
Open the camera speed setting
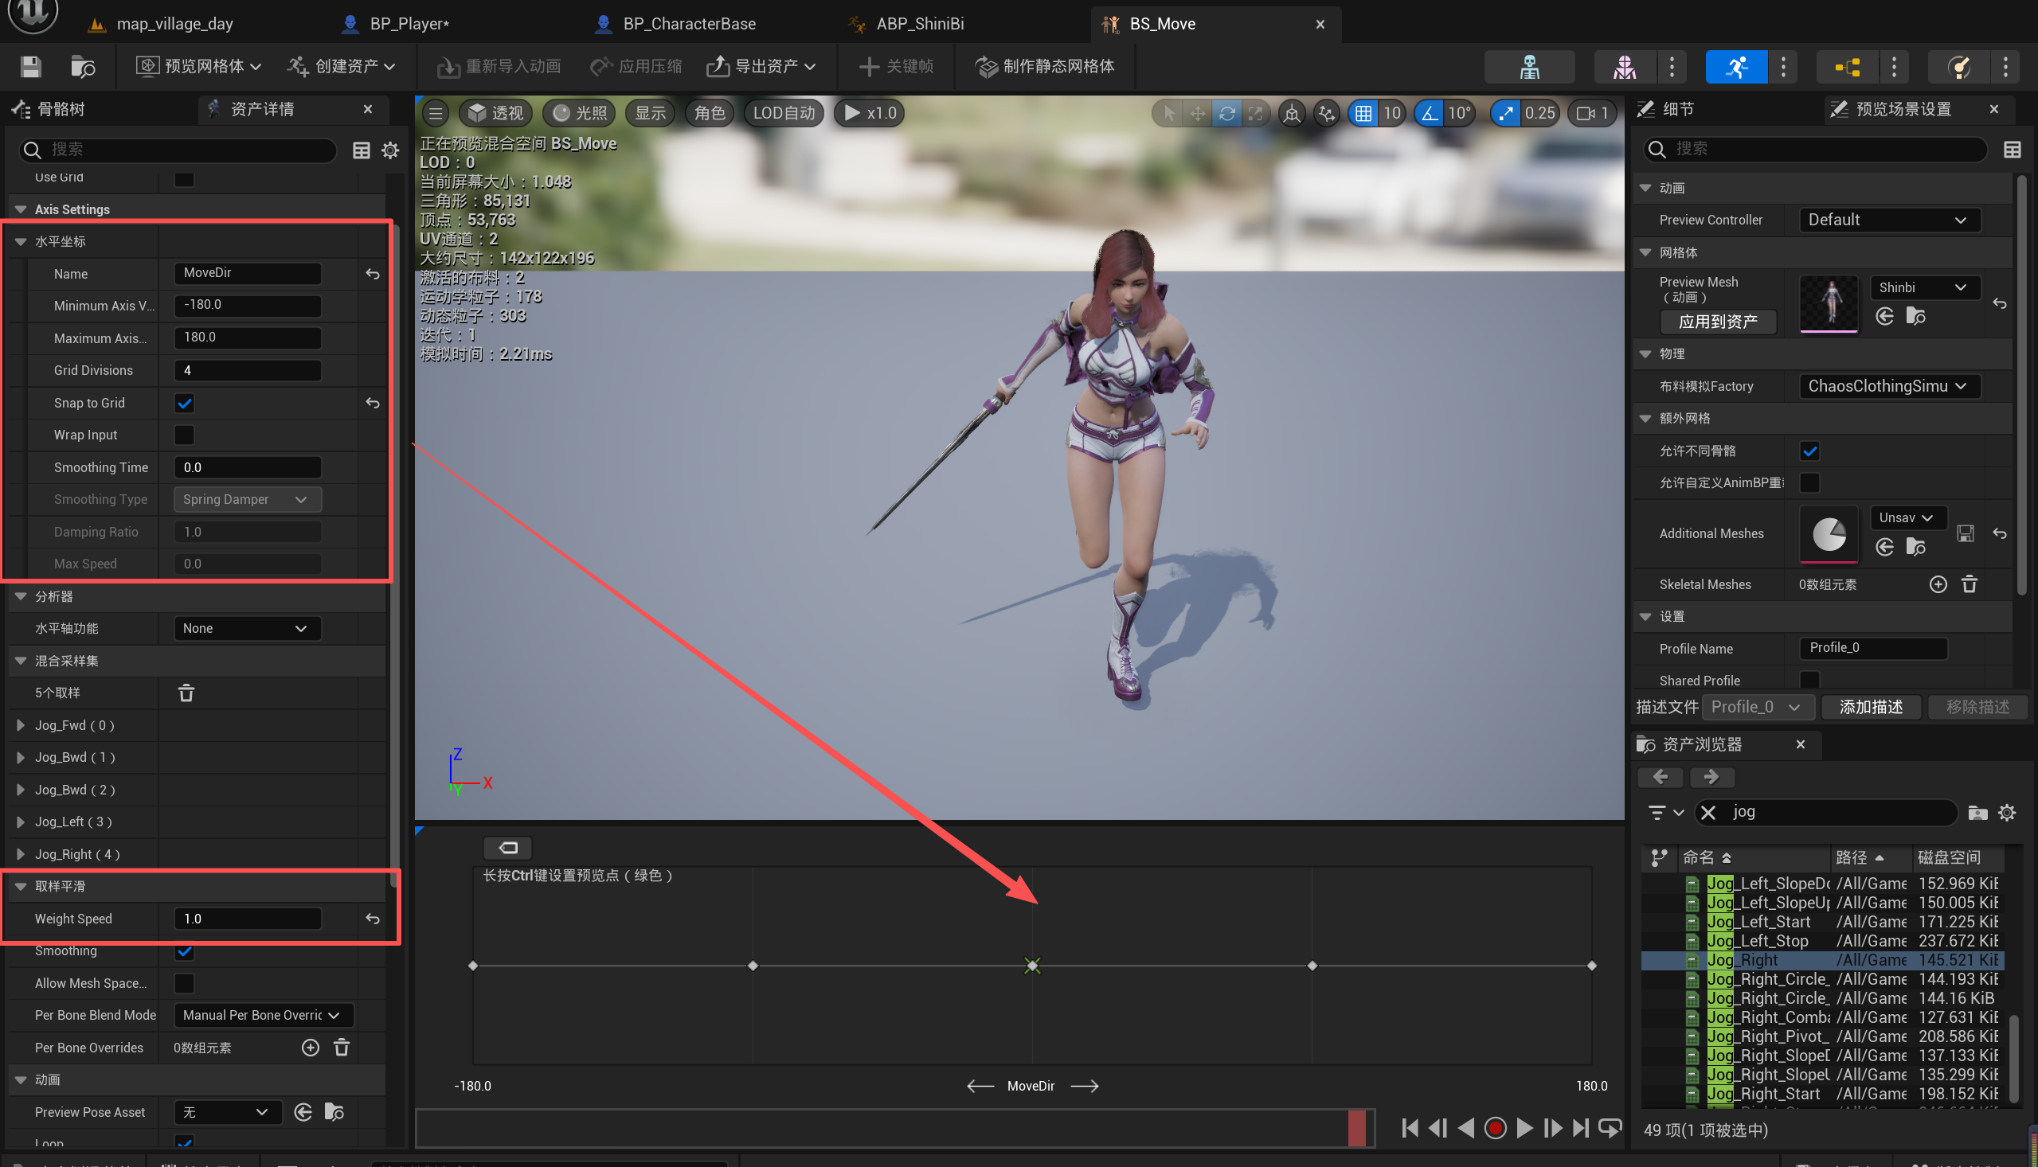click(x=1592, y=113)
